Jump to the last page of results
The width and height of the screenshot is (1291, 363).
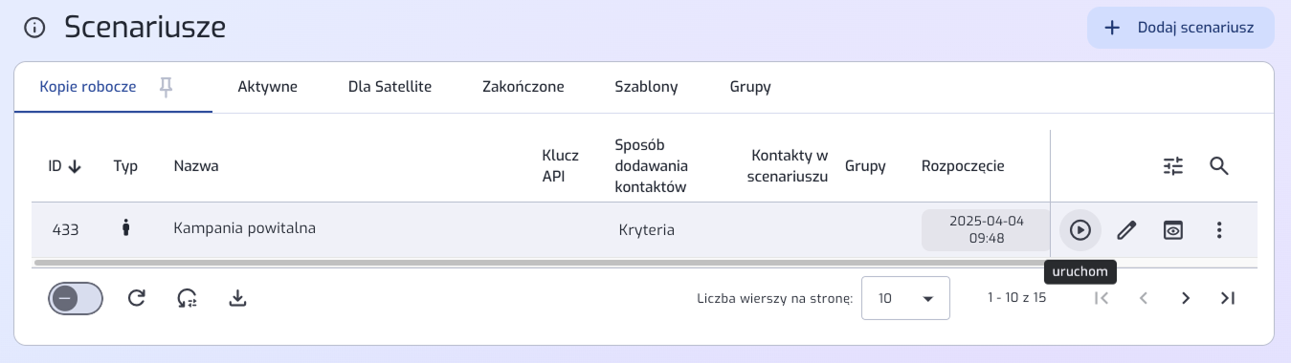coord(1228,298)
